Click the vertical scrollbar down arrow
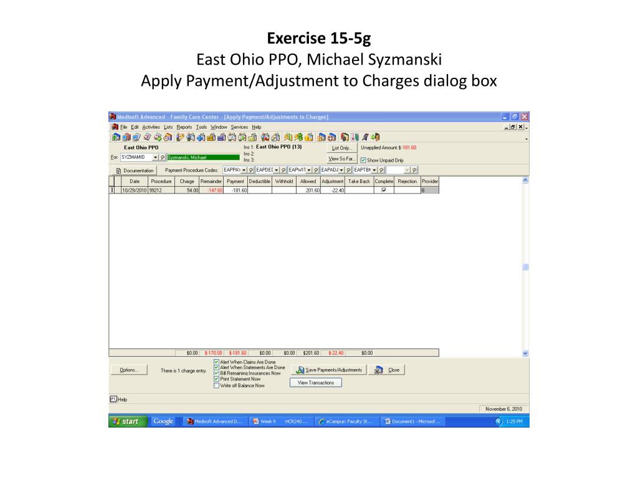The image size is (638, 478). pos(525,354)
